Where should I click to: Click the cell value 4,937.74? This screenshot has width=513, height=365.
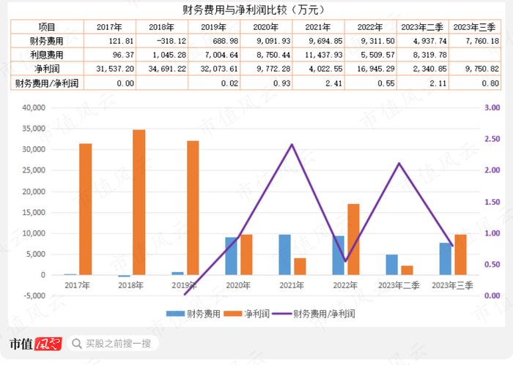430,41
